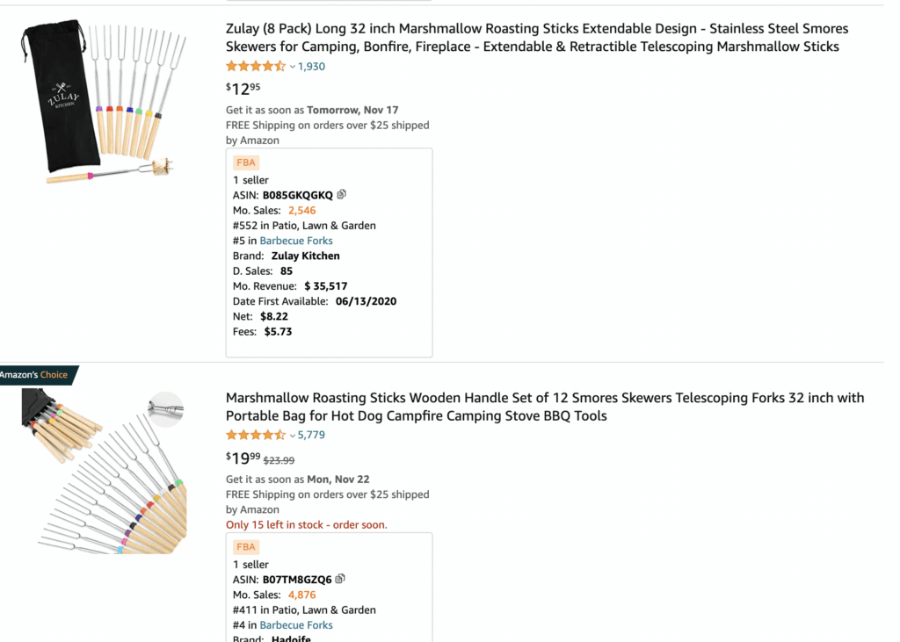View the 1,930 reviews link
Image resolution: width=900 pixels, height=642 pixels.
[311, 66]
